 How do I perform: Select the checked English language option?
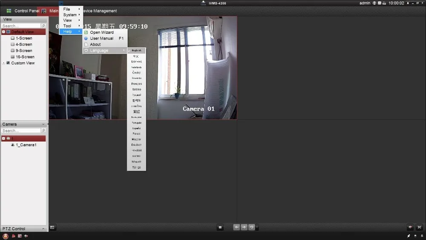click(136, 51)
